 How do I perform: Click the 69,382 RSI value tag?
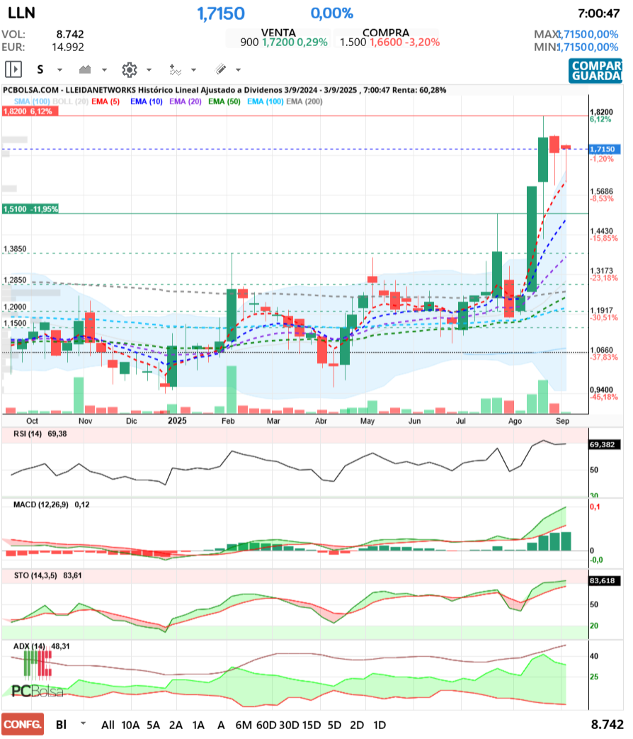605,444
